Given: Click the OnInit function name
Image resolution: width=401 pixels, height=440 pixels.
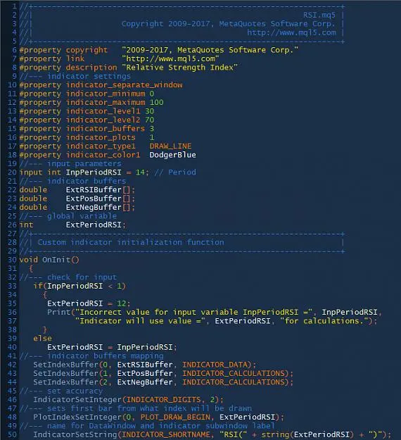Looking at the screenshot, I should coord(56,260).
